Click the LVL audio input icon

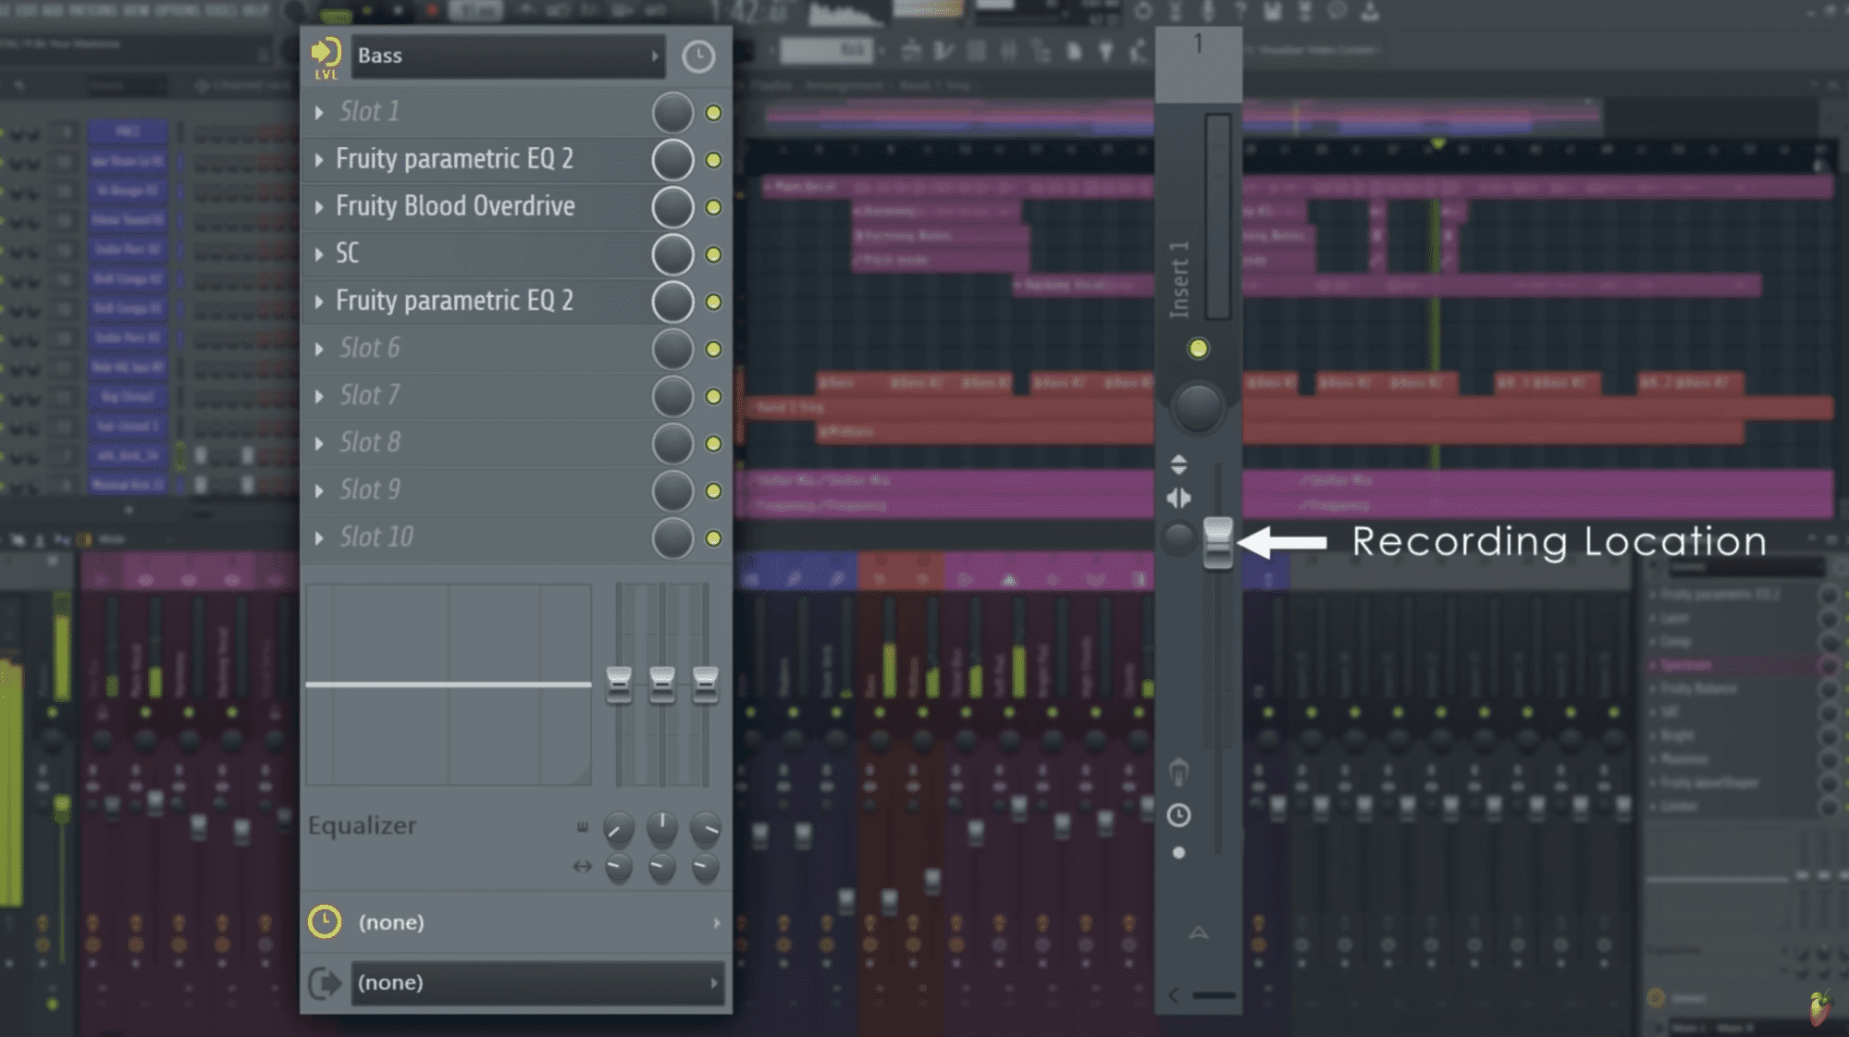click(x=326, y=56)
